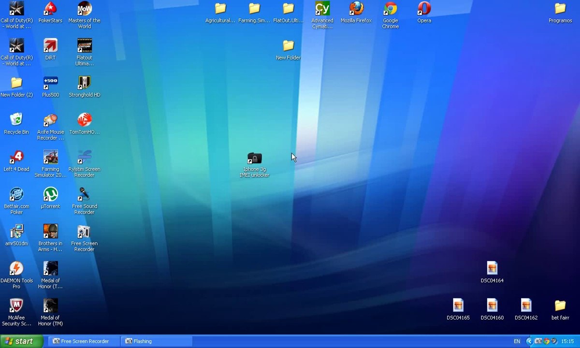Launch Stronghold HD from the desktop

pyautogui.click(x=84, y=83)
